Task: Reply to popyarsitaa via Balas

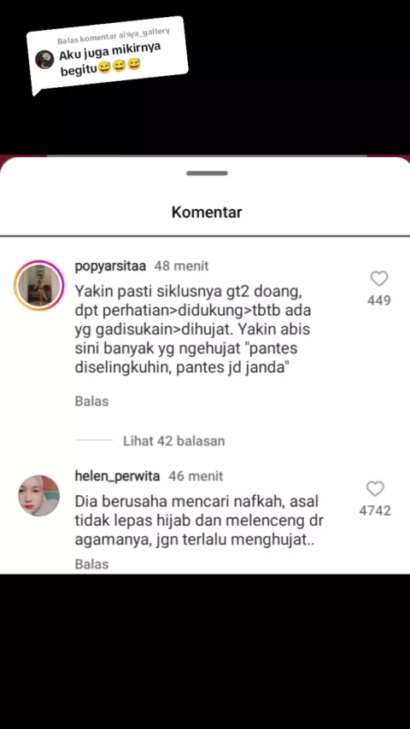Action: pyautogui.click(x=91, y=401)
